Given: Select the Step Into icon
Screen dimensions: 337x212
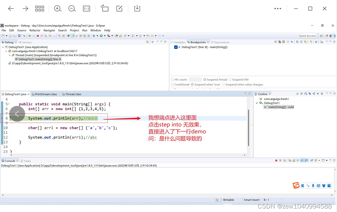Looking at the screenshot, I should tap(45, 36).
